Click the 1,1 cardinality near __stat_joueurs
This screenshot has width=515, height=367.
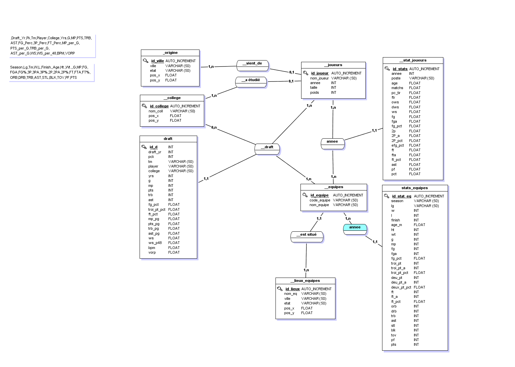pos(374,131)
